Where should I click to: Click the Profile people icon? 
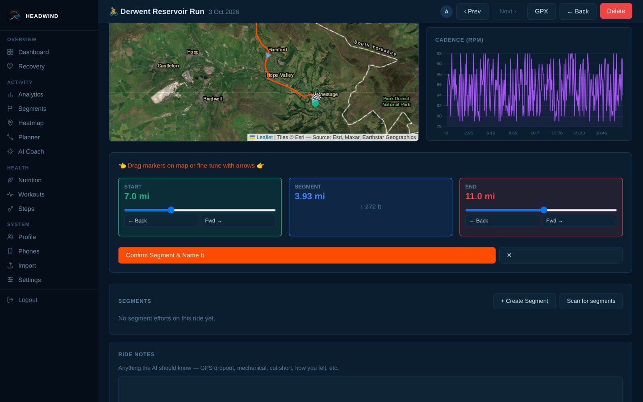tap(10, 237)
